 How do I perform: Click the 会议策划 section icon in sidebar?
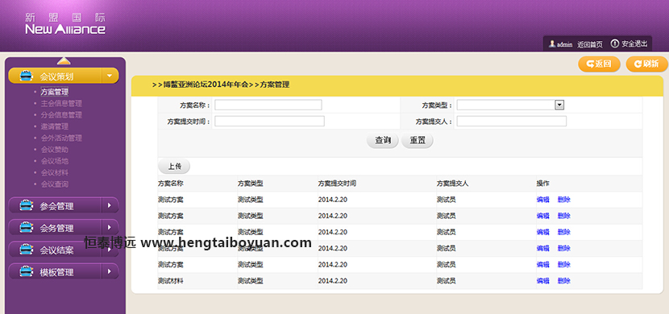(x=27, y=76)
